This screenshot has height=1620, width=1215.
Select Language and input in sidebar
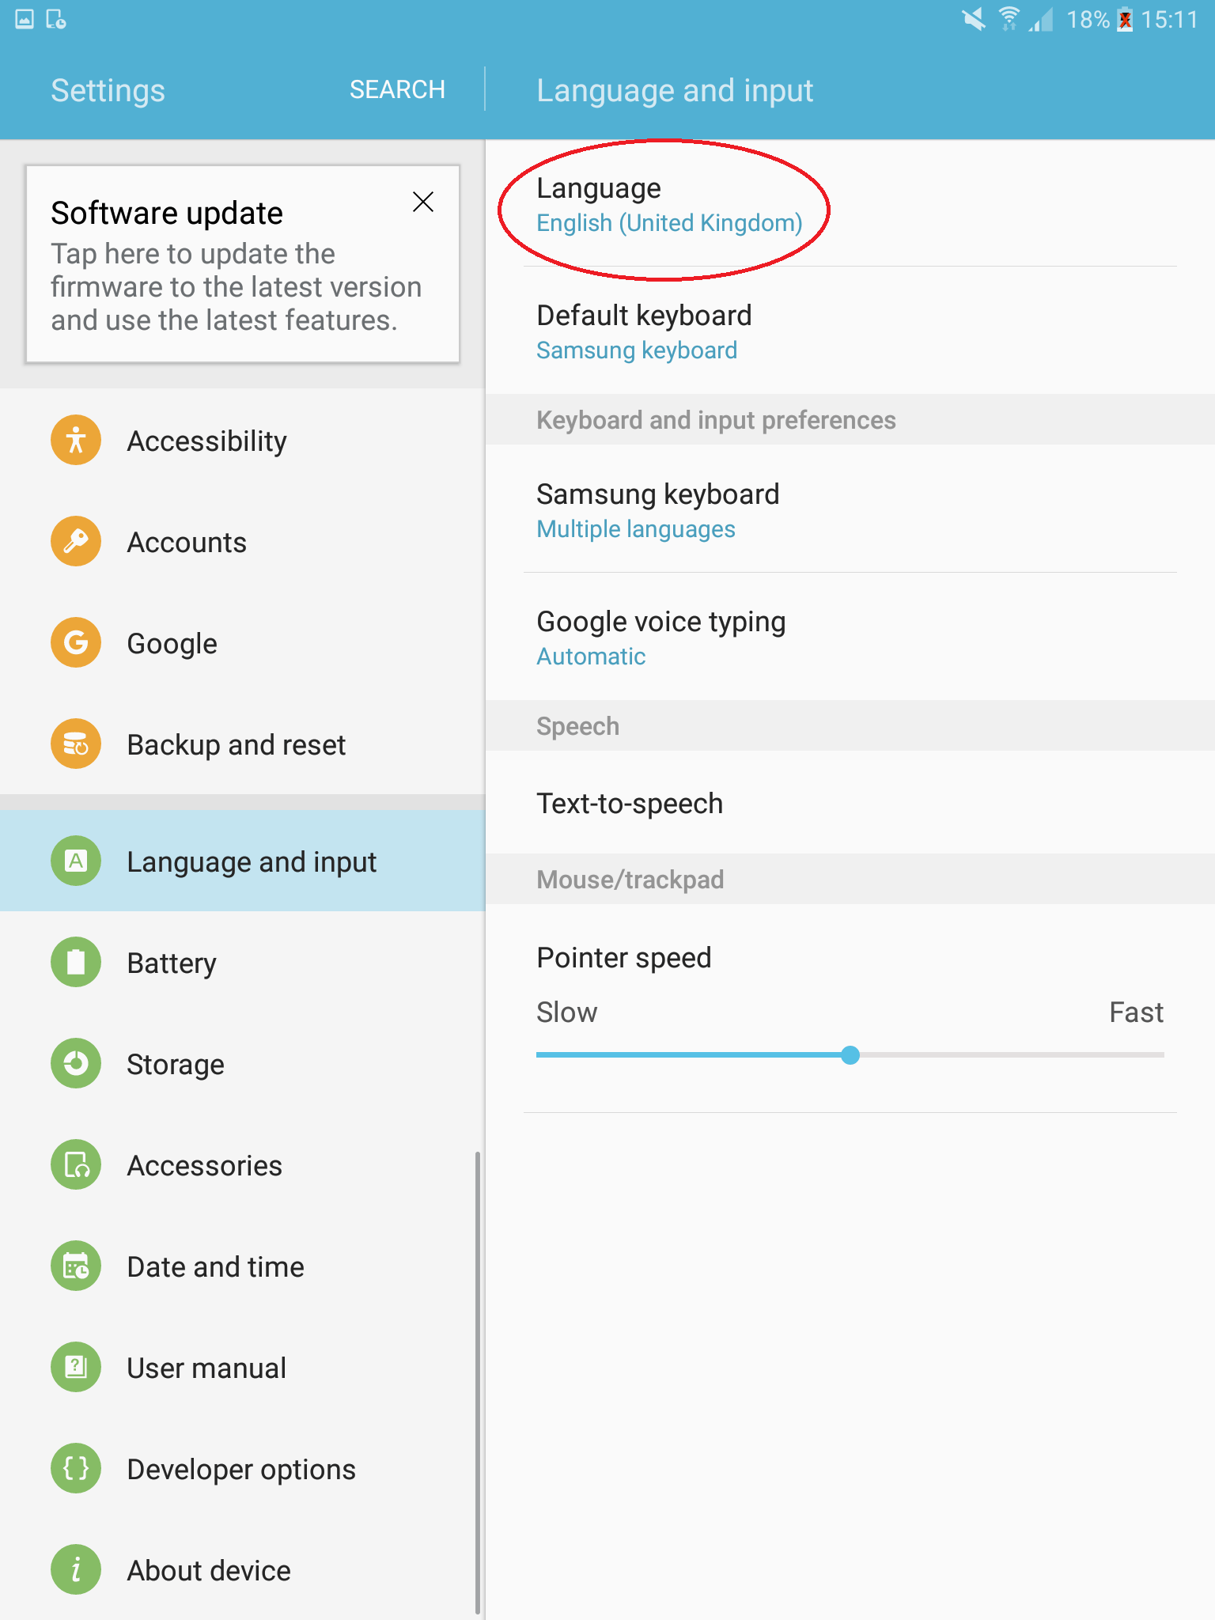tap(242, 861)
